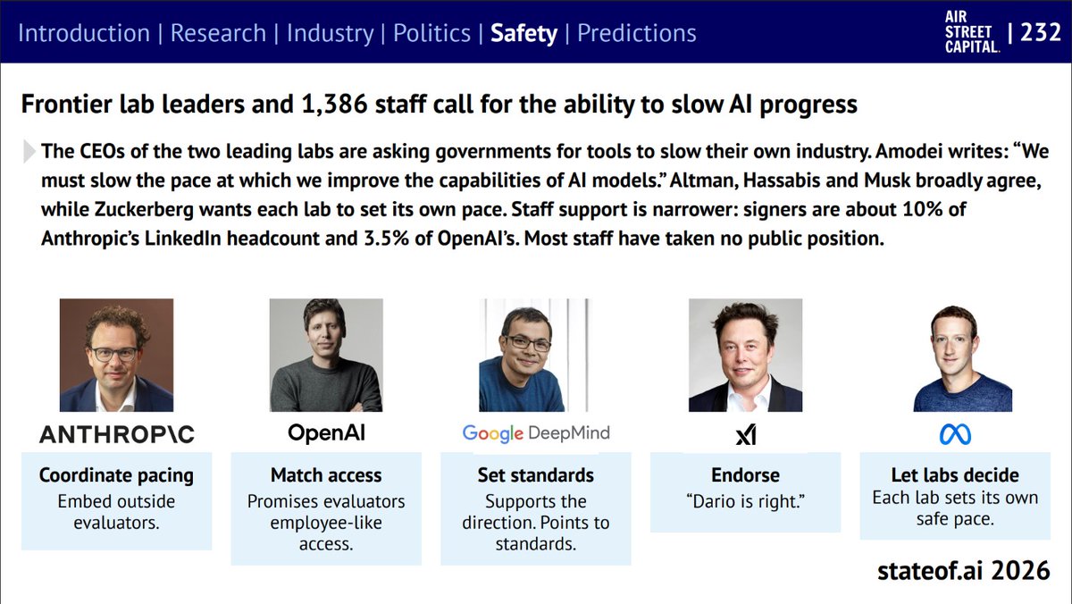Click the Google DeepMind logo
Image resolution: width=1072 pixels, height=604 pixels.
click(536, 434)
